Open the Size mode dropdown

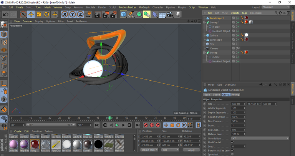pos(170,150)
